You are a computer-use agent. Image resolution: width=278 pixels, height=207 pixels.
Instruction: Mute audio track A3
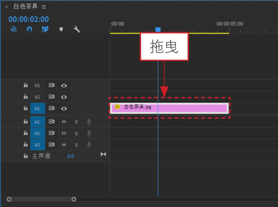64,145
